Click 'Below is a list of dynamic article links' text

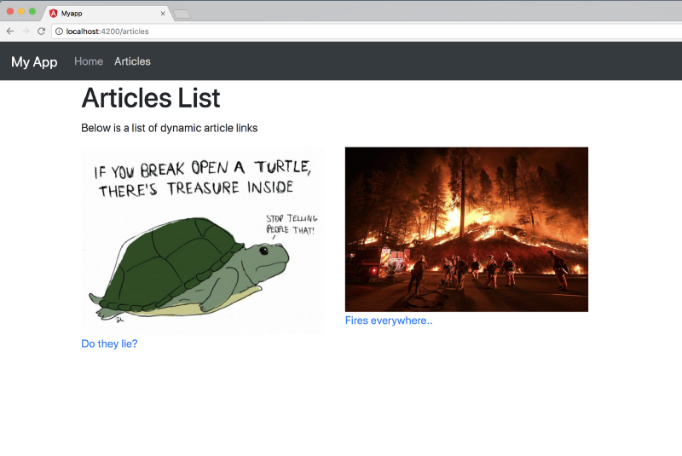pyautogui.click(x=169, y=128)
